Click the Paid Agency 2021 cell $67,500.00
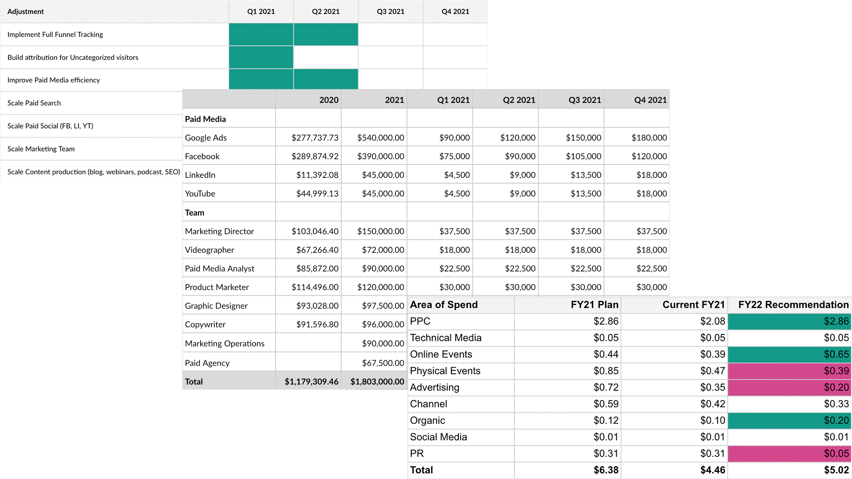Screen dimensions: 852x479 [383, 363]
